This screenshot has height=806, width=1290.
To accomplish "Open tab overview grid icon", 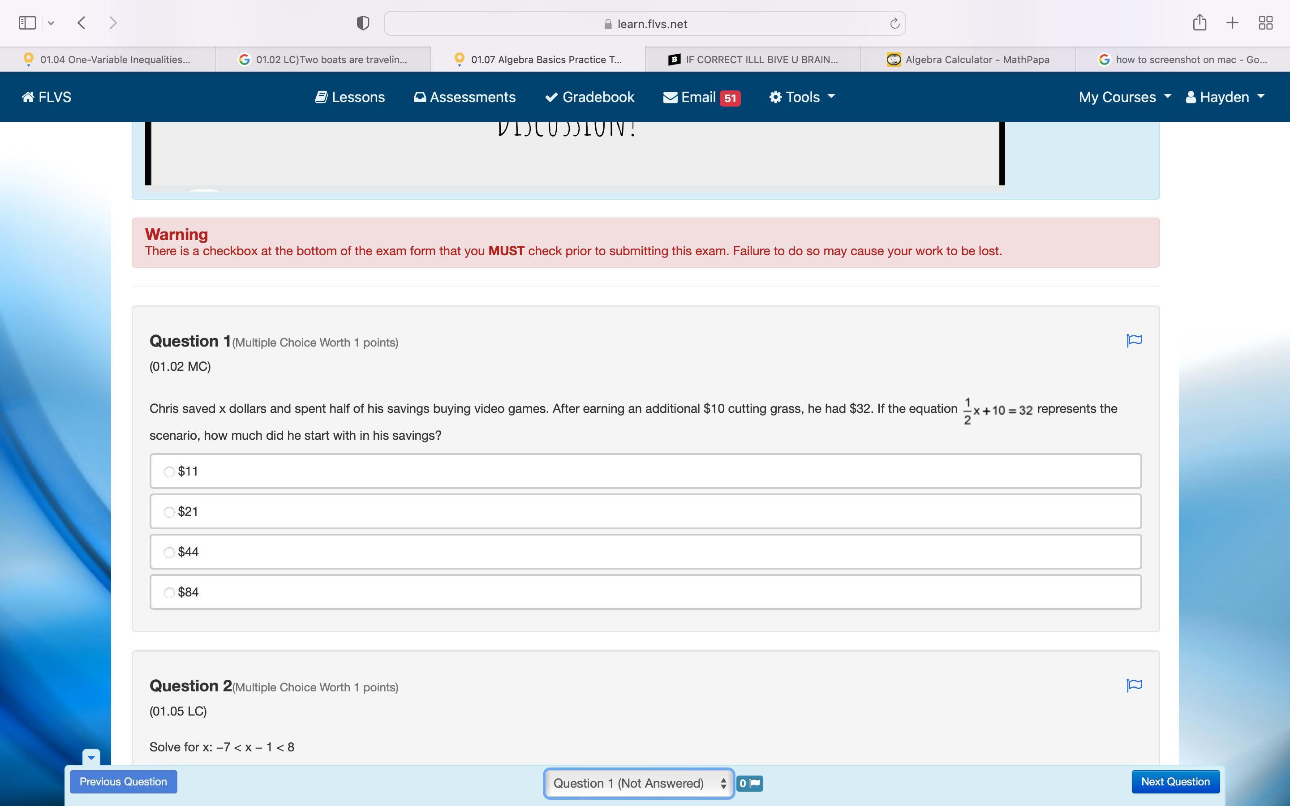I will (x=1265, y=23).
